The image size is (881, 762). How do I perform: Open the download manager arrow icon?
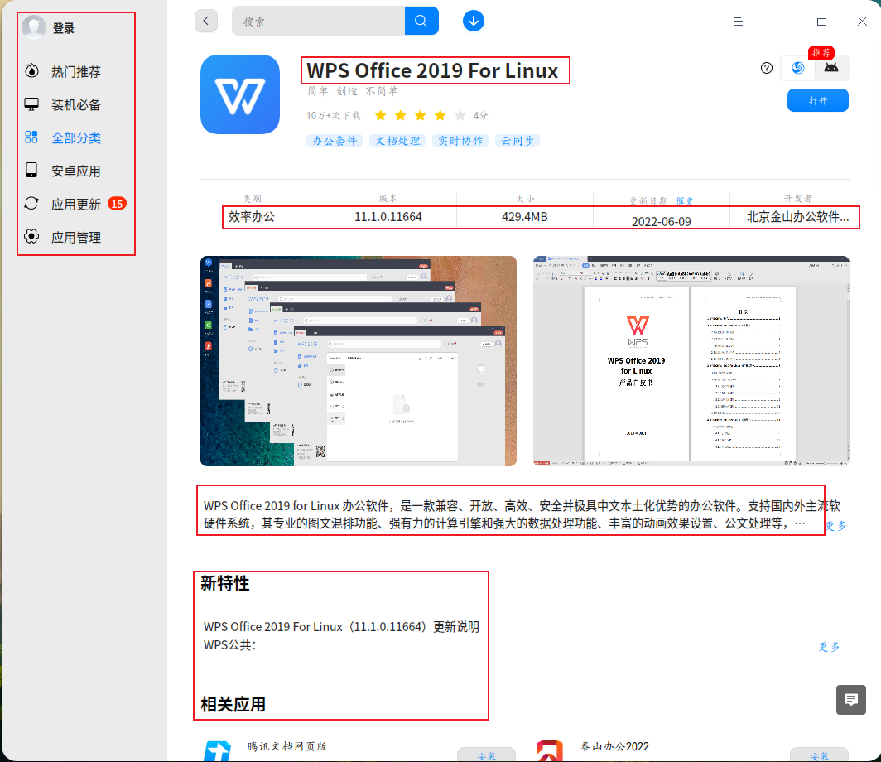[x=474, y=22]
